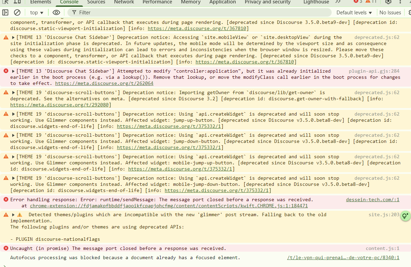Screen dimensions: 411x267
Task: Click the No Issues indicator
Action: pyautogui.click(x=390, y=13)
